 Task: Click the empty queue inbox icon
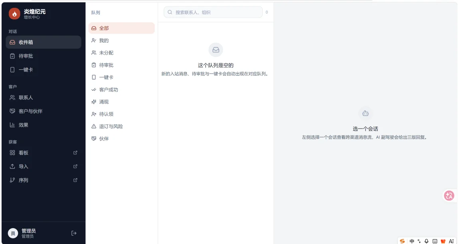point(216,50)
